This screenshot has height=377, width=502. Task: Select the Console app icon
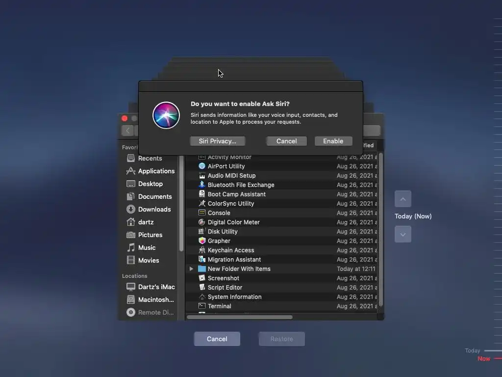point(201,213)
